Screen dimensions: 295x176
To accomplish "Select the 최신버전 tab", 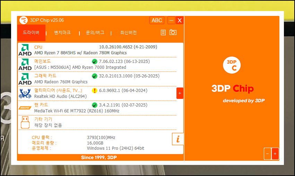I will tap(128, 33).
